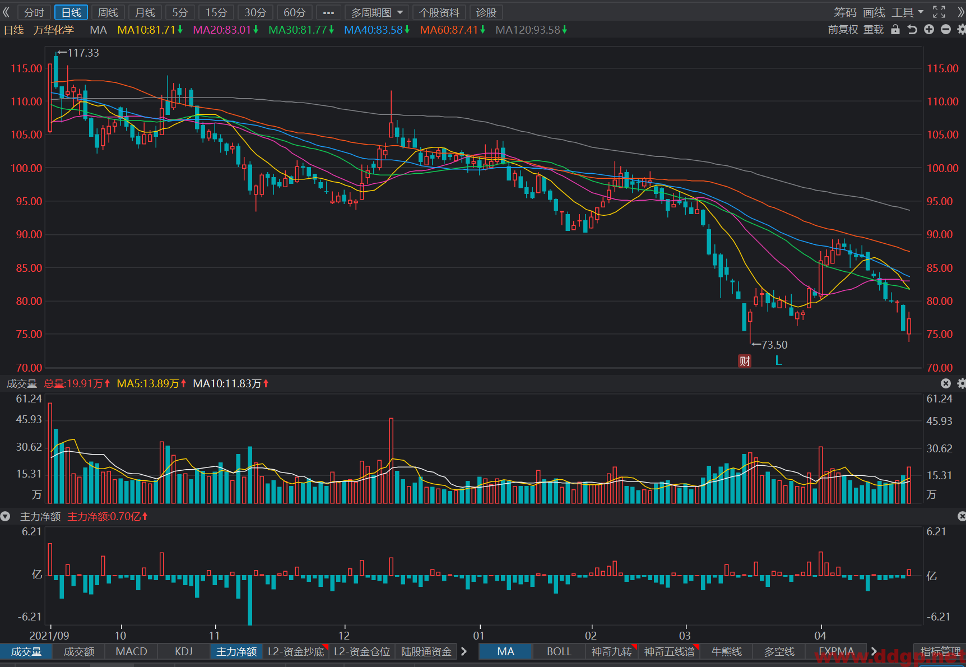Select 日线 daily chart period
The height and width of the screenshot is (667, 966).
[71, 12]
